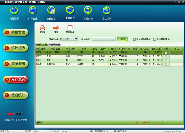Click the 导出 export arrow icon
Image resolution: width=185 pixels, height=133 pixels.
[x=56, y=28]
